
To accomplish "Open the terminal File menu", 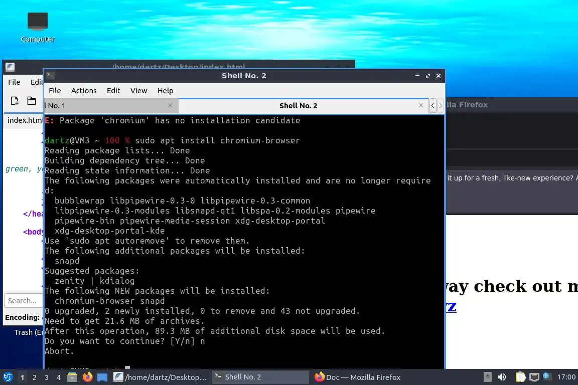I will (x=55, y=91).
